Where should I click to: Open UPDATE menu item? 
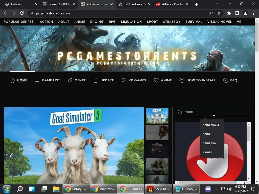pos(104,80)
